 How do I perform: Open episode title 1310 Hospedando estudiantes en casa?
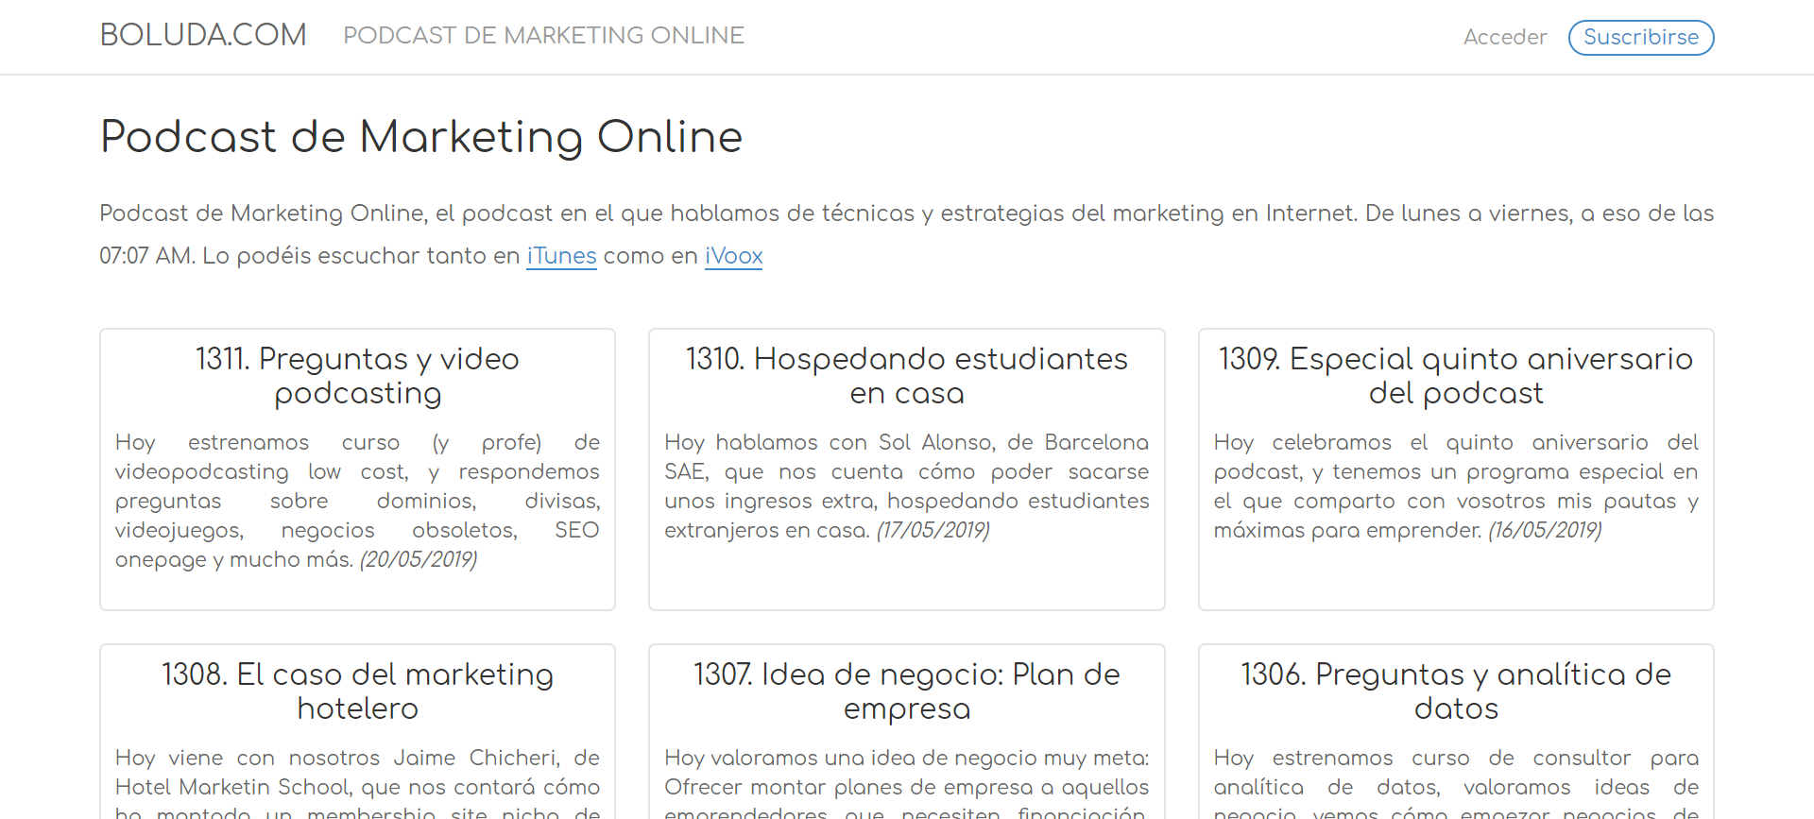click(x=906, y=376)
